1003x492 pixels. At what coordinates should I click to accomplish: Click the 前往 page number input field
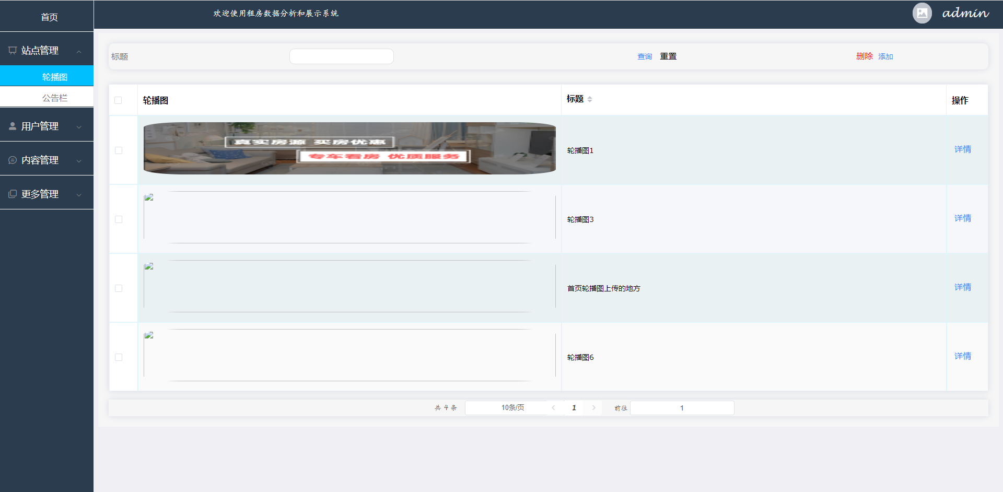coord(682,407)
